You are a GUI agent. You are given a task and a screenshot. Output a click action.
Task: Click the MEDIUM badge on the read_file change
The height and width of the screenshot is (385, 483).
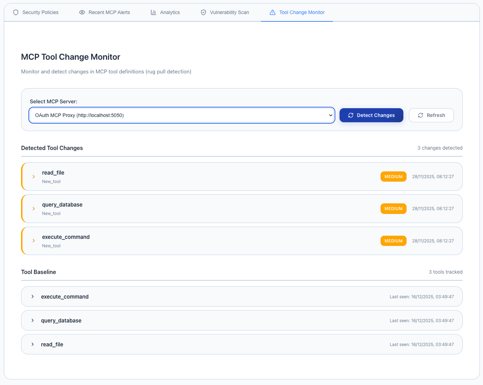tap(393, 176)
